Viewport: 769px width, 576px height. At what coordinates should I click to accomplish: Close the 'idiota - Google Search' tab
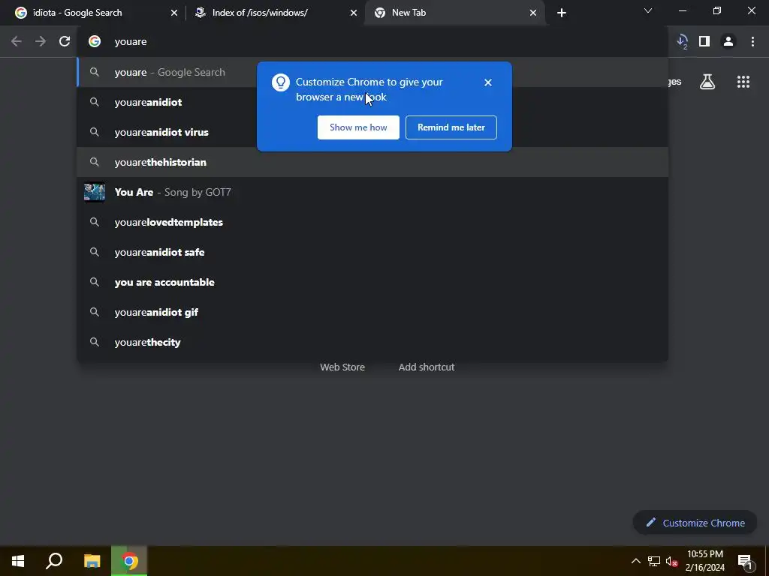[x=174, y=13]
